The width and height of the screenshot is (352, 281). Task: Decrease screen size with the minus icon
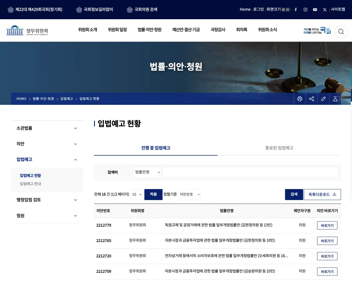point(288,10)
